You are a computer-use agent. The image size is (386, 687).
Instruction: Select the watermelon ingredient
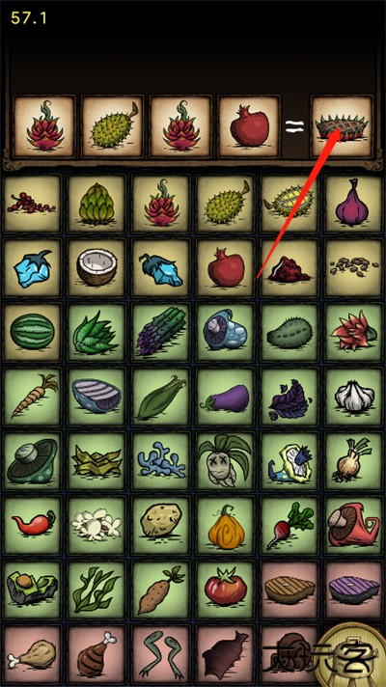point(33,333)
